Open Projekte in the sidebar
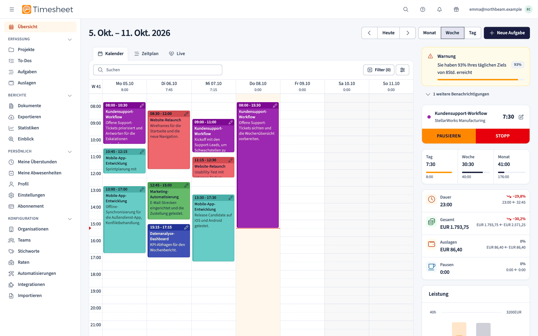This screenshot has width=538, height=336. click(40, 50)
